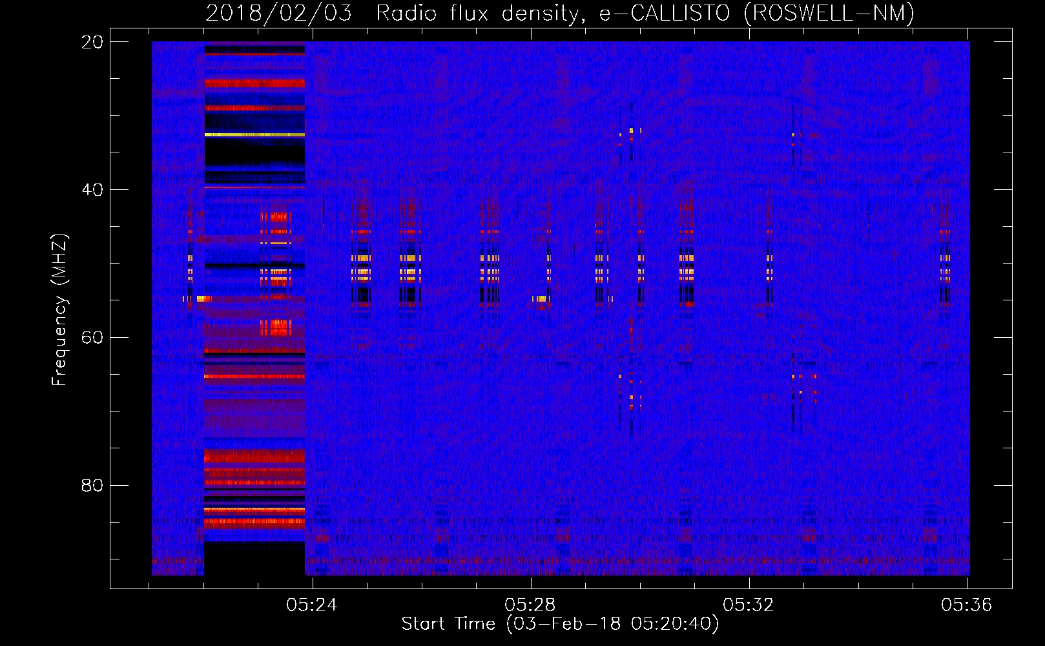1045x646 pixels.
Task: Click the x-axis time label "05:32"
Action: [749, 605]
